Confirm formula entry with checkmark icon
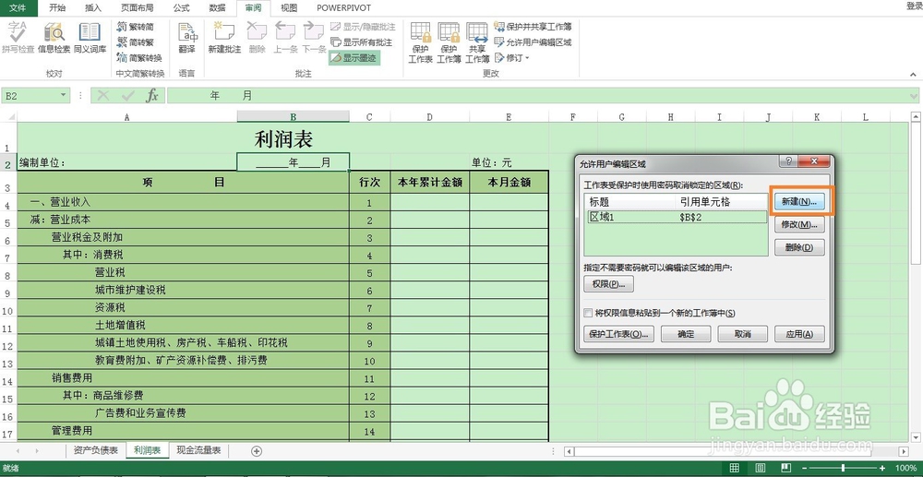The image size is (923, 477). click(x=127, y=95)
